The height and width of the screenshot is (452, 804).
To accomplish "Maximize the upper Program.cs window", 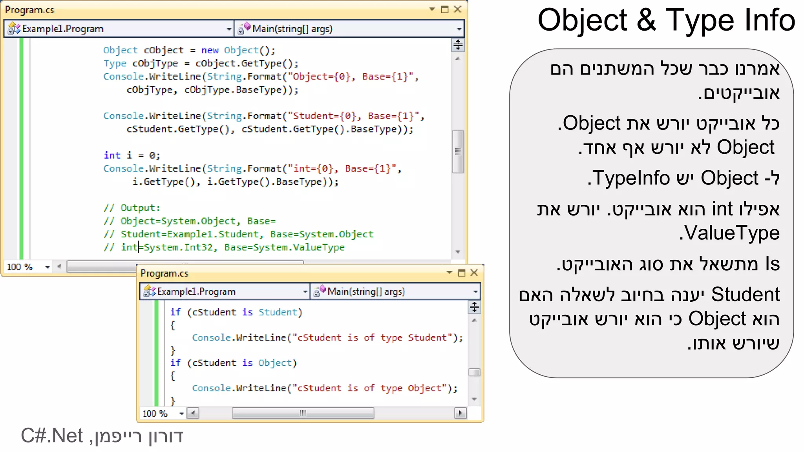I will tap(445, 9).
